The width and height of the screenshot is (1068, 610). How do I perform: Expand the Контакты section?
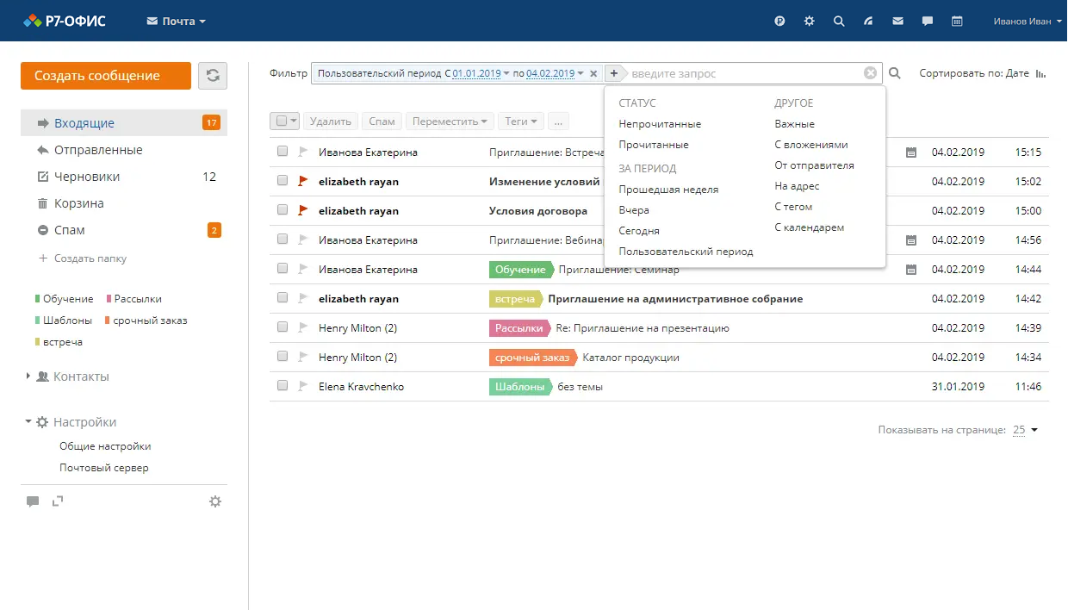pyautogui.click(x=80, y=377)
